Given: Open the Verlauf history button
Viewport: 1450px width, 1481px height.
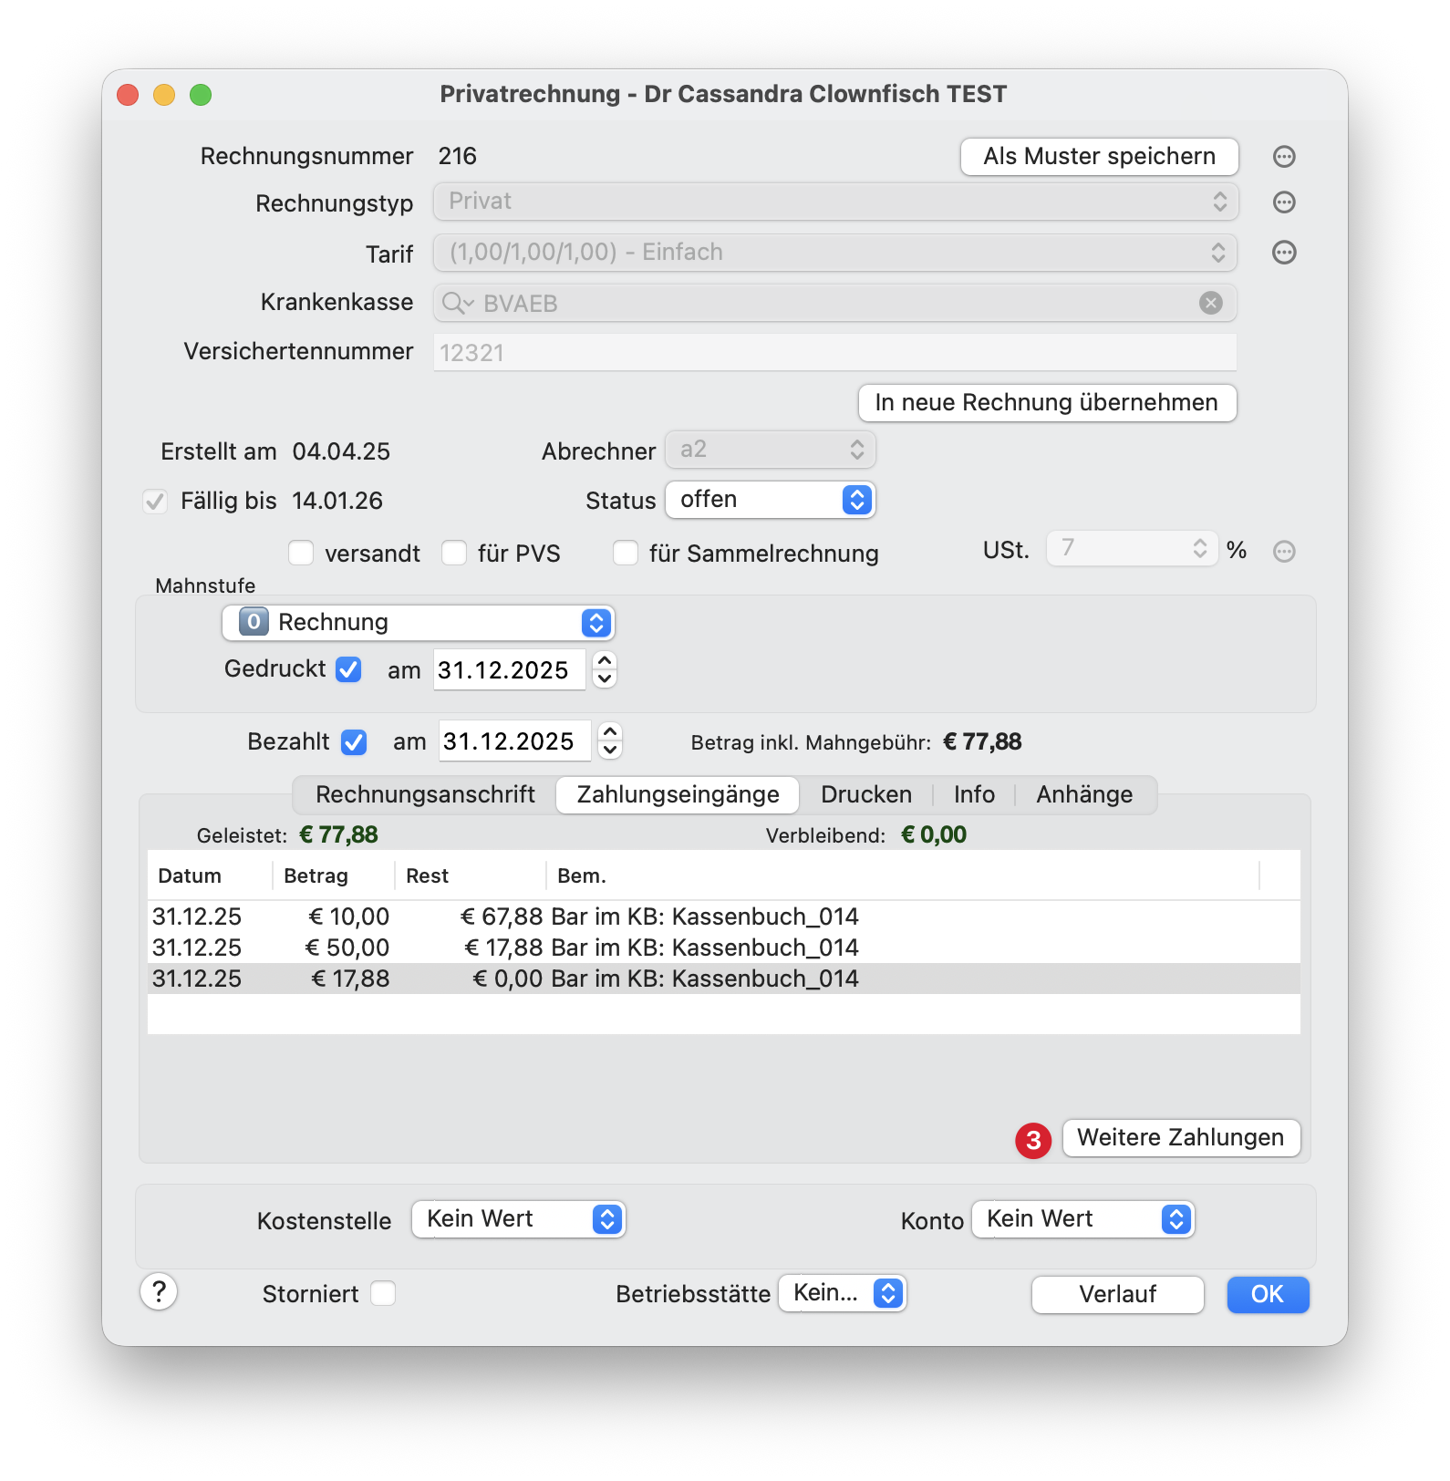Looking at the screenshot, I should [1118, 1295].
